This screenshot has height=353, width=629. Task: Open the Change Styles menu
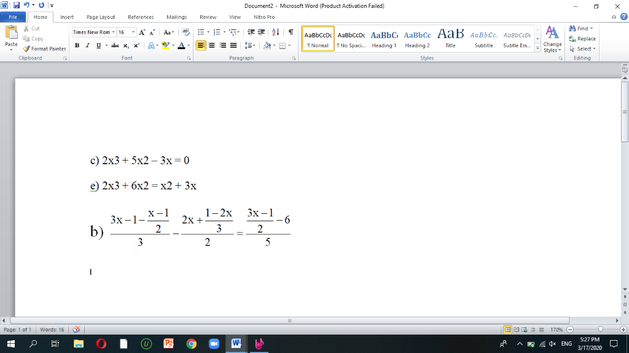[552, 39]
